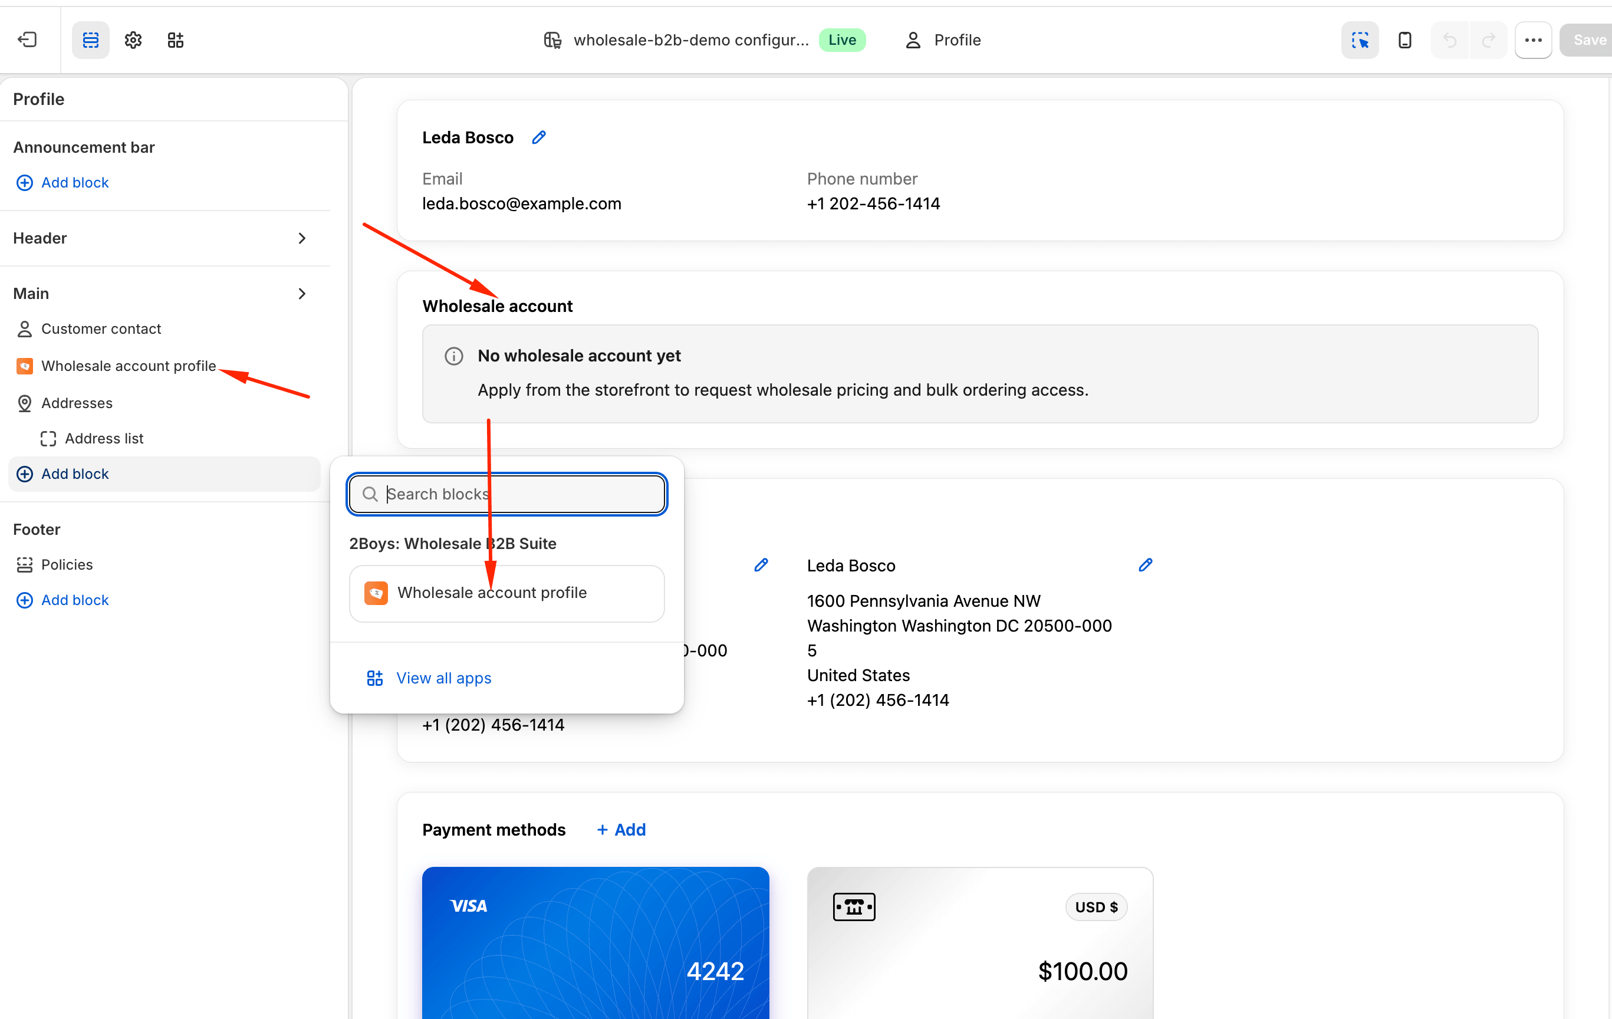Open the Apps blocks icon in toolbar
Image resolution: width=1612 pixels, height=1019 pixels.
175,40
